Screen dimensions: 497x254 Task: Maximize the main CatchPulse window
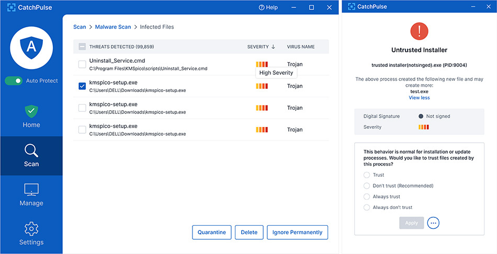pyautogui.click(x=312, y=7)
